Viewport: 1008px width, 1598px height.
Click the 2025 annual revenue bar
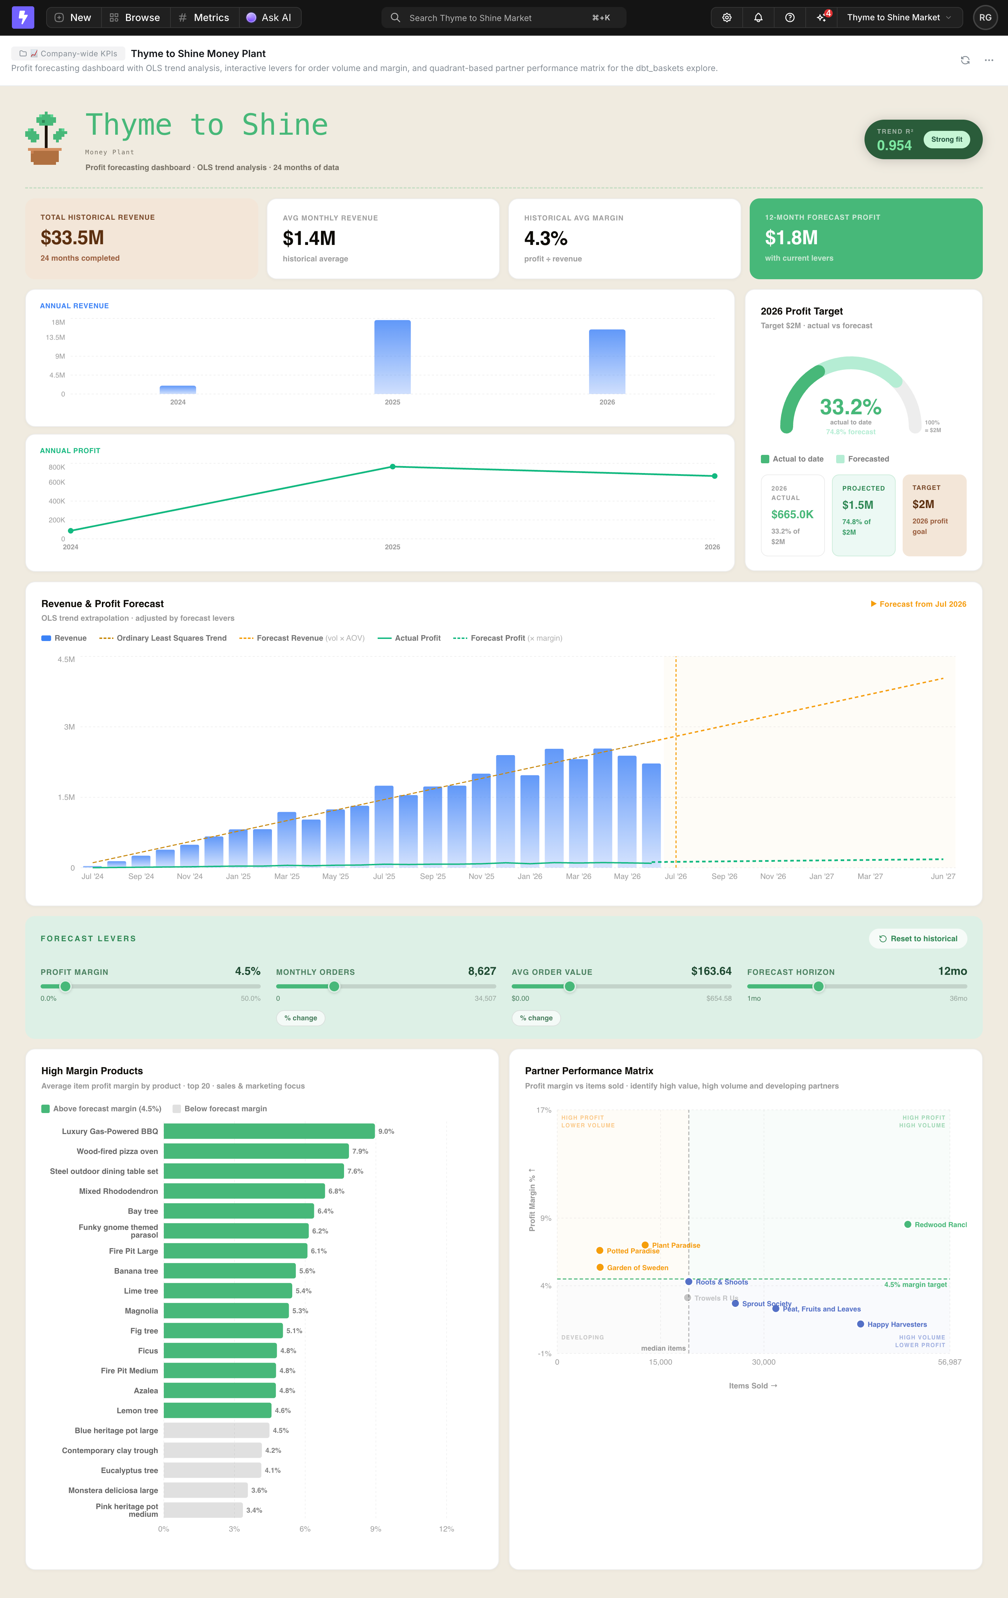392,357
